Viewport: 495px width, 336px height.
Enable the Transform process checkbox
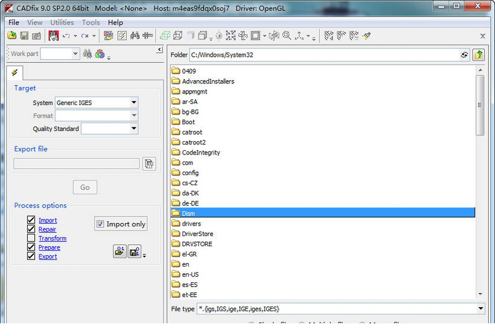click(x=31, y=238)
